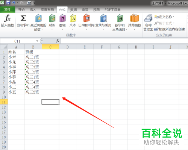Expand the Logical functions dropdown arrow
Viewport: 188px width, 150px height.
point(62,29)
